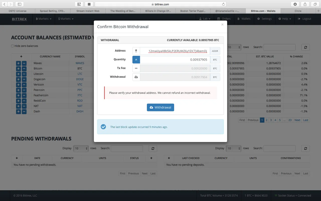Click the BITTREX logo

point(19,19)
